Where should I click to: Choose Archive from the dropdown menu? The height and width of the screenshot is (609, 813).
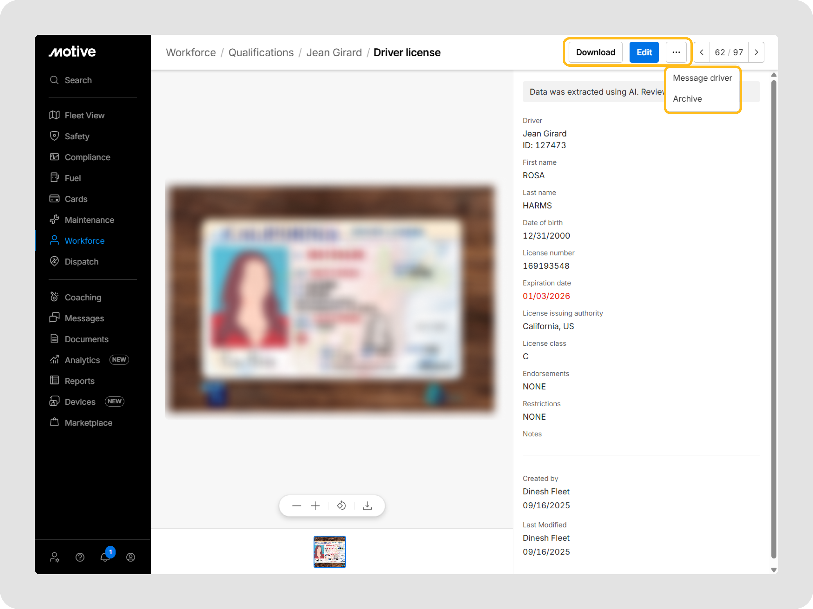point(687,99)
